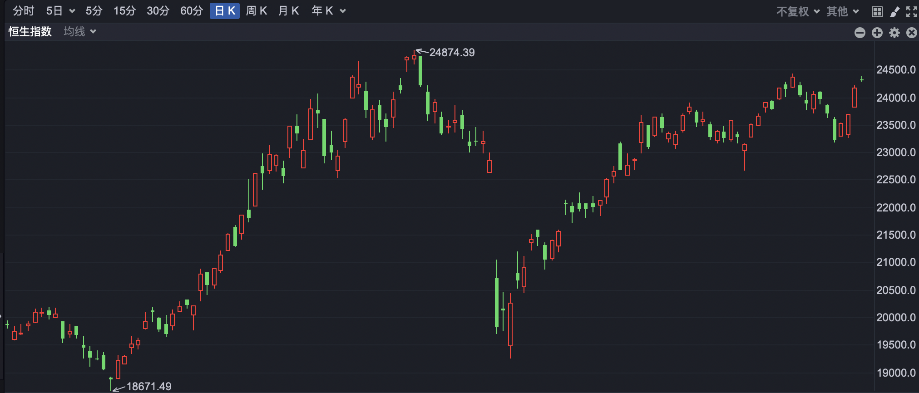Image resolution: width=919 pixels, height=393 pixels.
Task: Open the 不复权 adjustment dropdown
Action: pos(798,11)
